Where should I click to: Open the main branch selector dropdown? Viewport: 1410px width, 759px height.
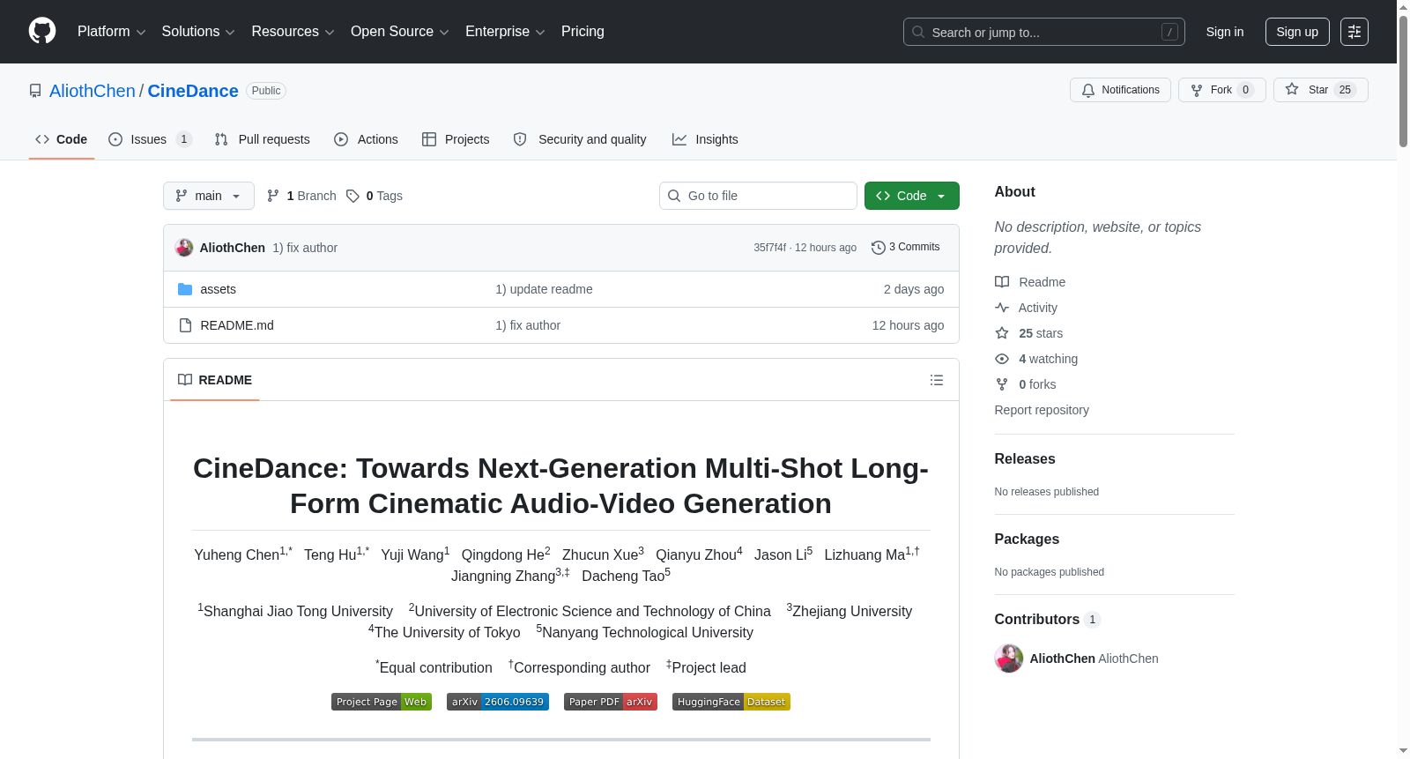(x=209, y=196)
